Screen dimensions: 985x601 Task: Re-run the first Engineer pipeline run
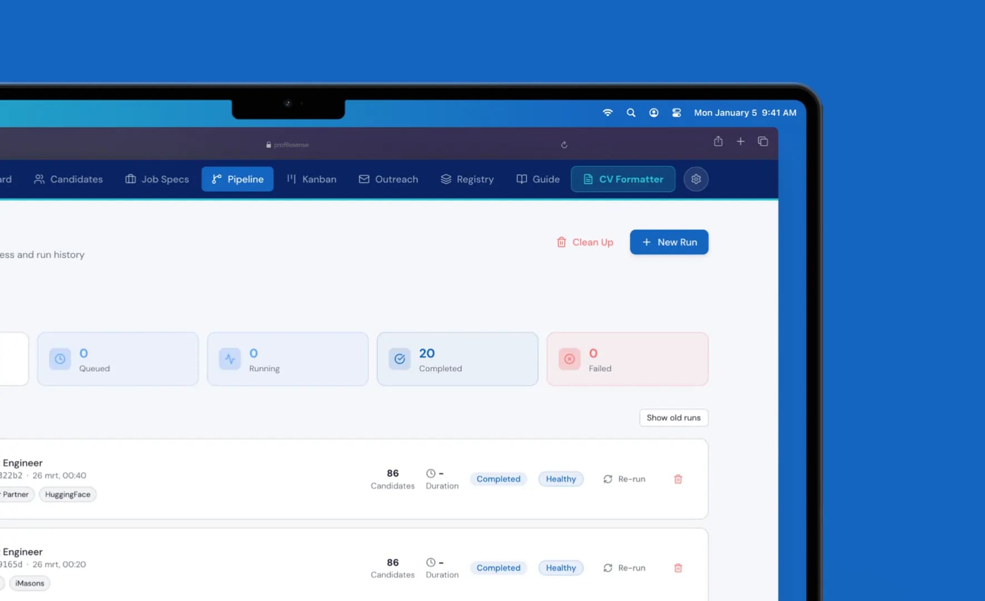[x=624, y=479]
